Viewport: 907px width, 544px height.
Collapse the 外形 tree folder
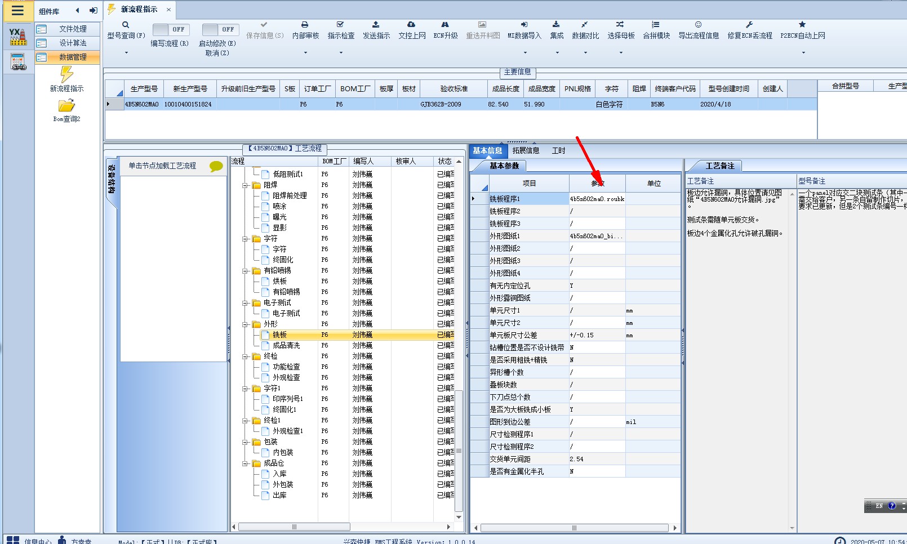246,324
